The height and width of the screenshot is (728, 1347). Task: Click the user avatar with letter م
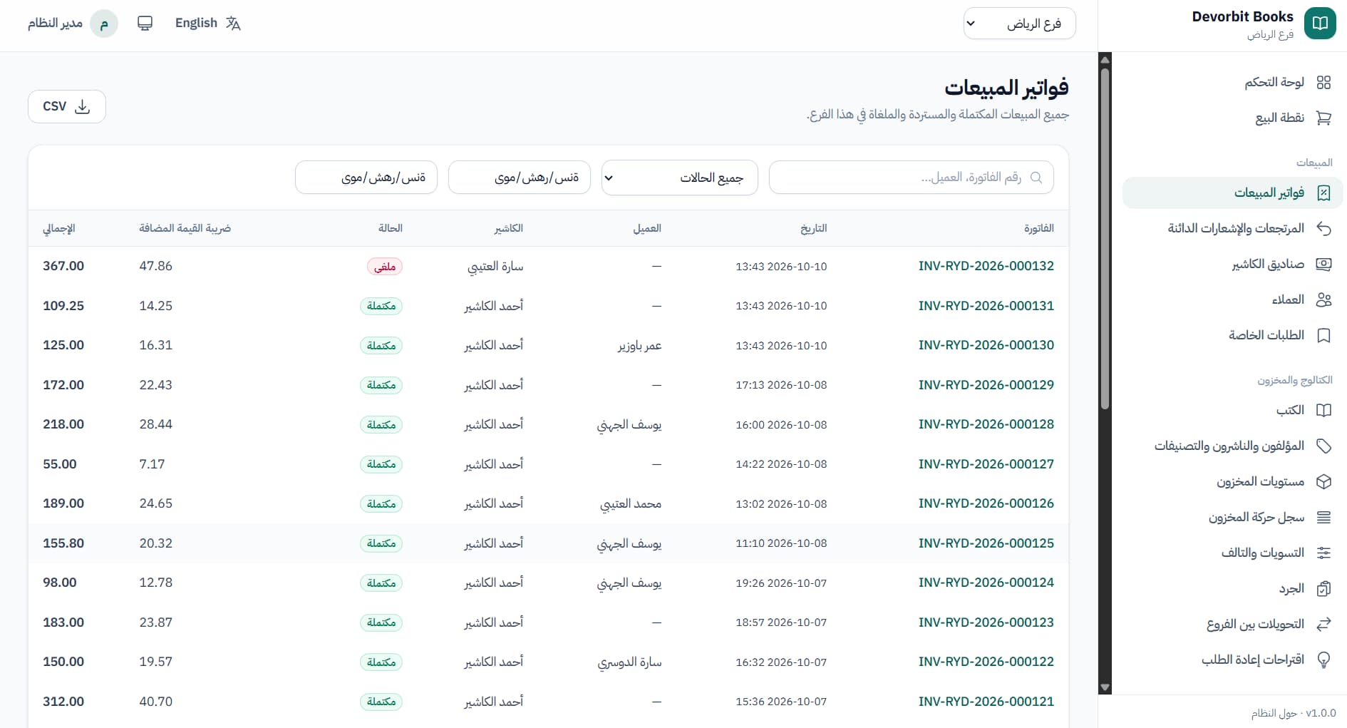(x=104, y=24)
